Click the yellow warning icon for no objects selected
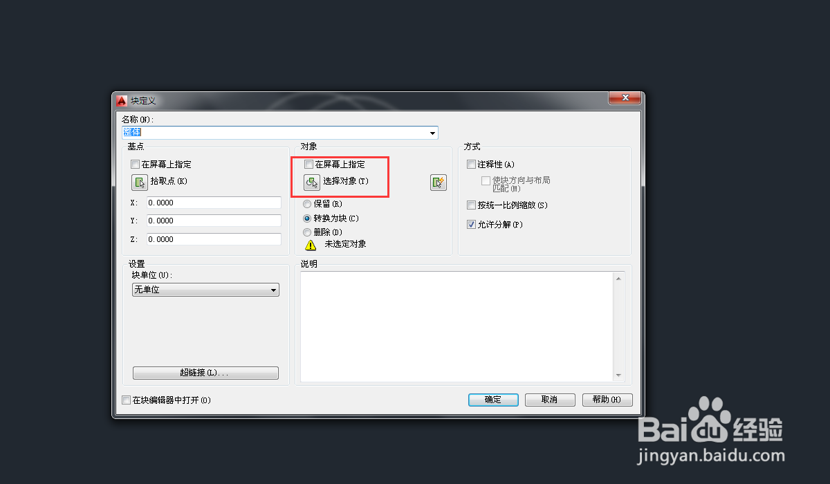Viewport: 830px width, 484px height. click(311, 244)
